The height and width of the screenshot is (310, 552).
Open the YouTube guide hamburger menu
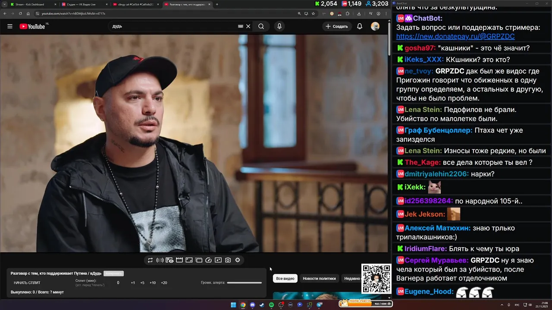pyautogui.click(x=10, y=26)
